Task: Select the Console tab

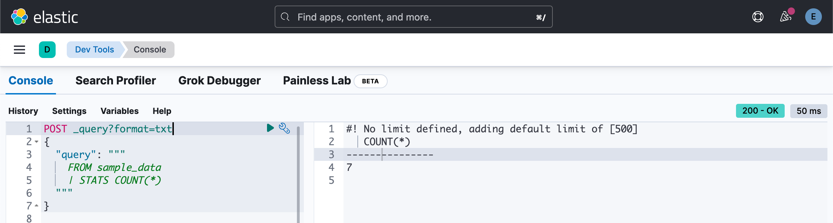Action: [31, 81]
